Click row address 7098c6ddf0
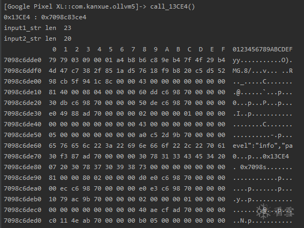 click(23, 71)
